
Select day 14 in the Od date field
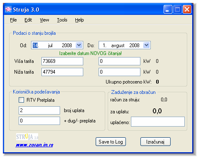(35, 45)
